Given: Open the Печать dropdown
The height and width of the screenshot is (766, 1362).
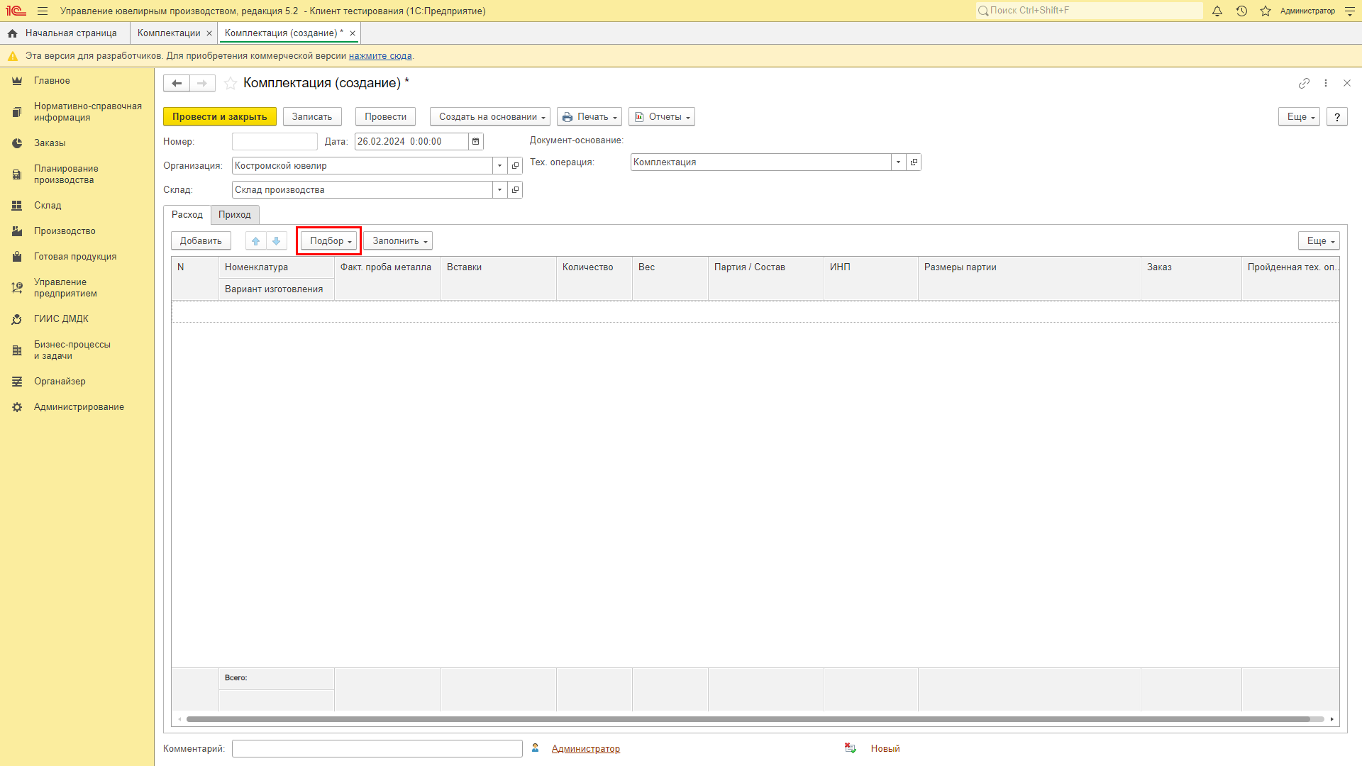Looking at the screenshot, I should pos(589,116).
